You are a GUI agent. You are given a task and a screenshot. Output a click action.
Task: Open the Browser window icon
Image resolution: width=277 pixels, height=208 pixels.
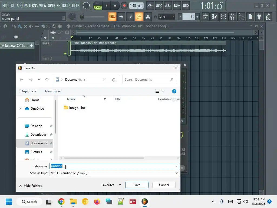[x=241, y=17]
